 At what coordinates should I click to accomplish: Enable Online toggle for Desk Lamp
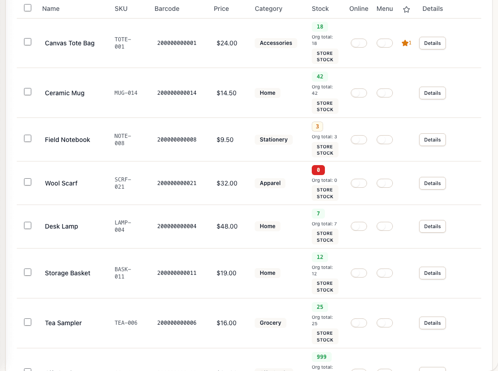click(359, 226)
